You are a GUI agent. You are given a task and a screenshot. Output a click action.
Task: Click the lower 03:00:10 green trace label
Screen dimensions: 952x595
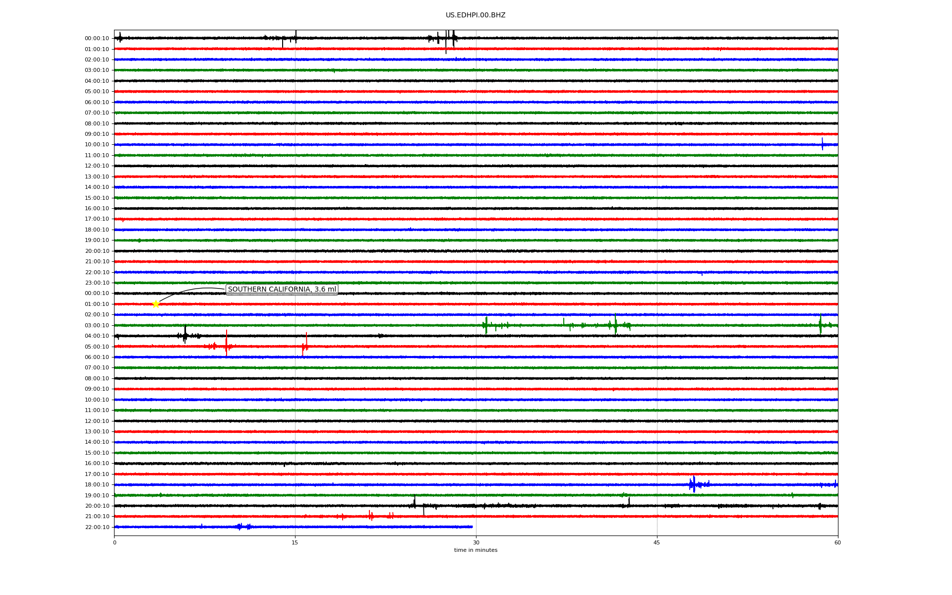point(97,326)
